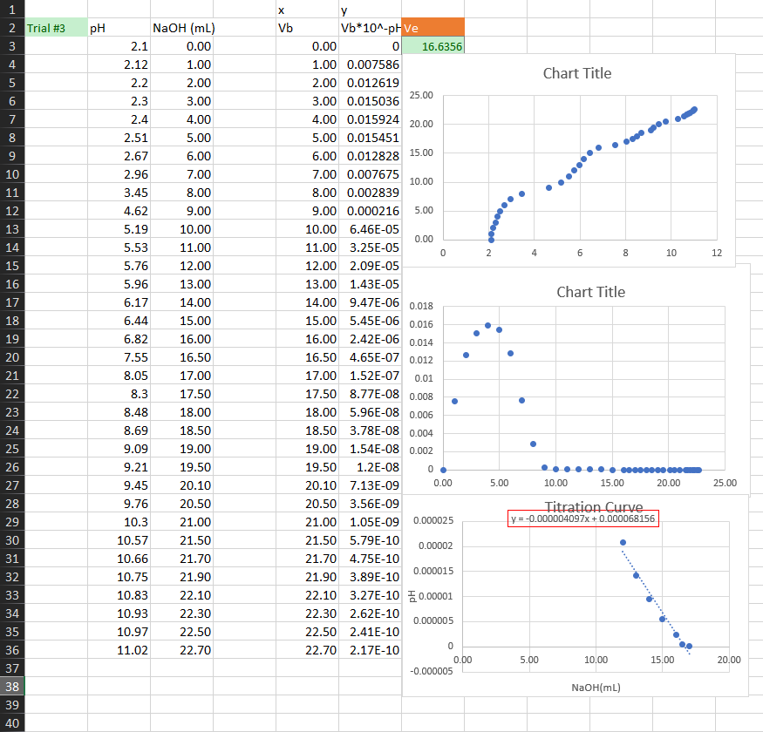Select the green cell showing 16.6356
This screenshot has height=732, width=763.
pyautogui.click(x=433, y=45)
